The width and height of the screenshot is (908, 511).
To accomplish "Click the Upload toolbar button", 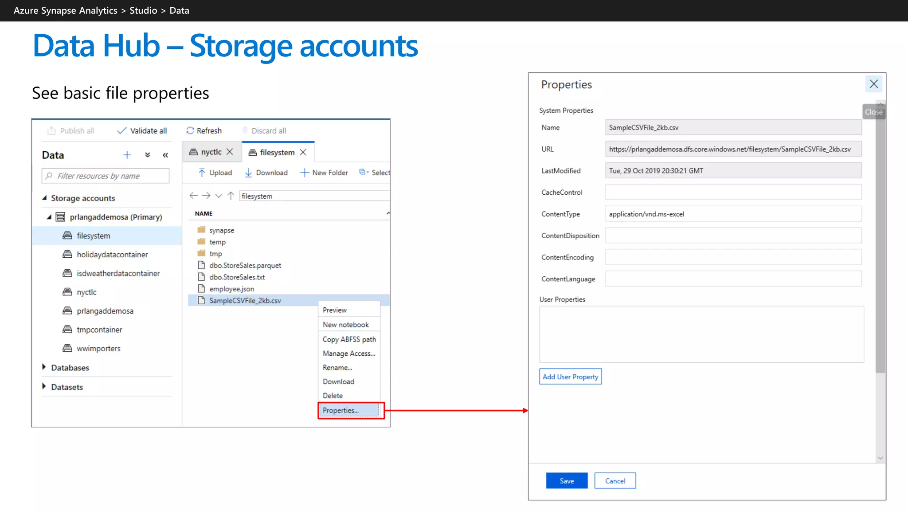I will tap(215, 173).
